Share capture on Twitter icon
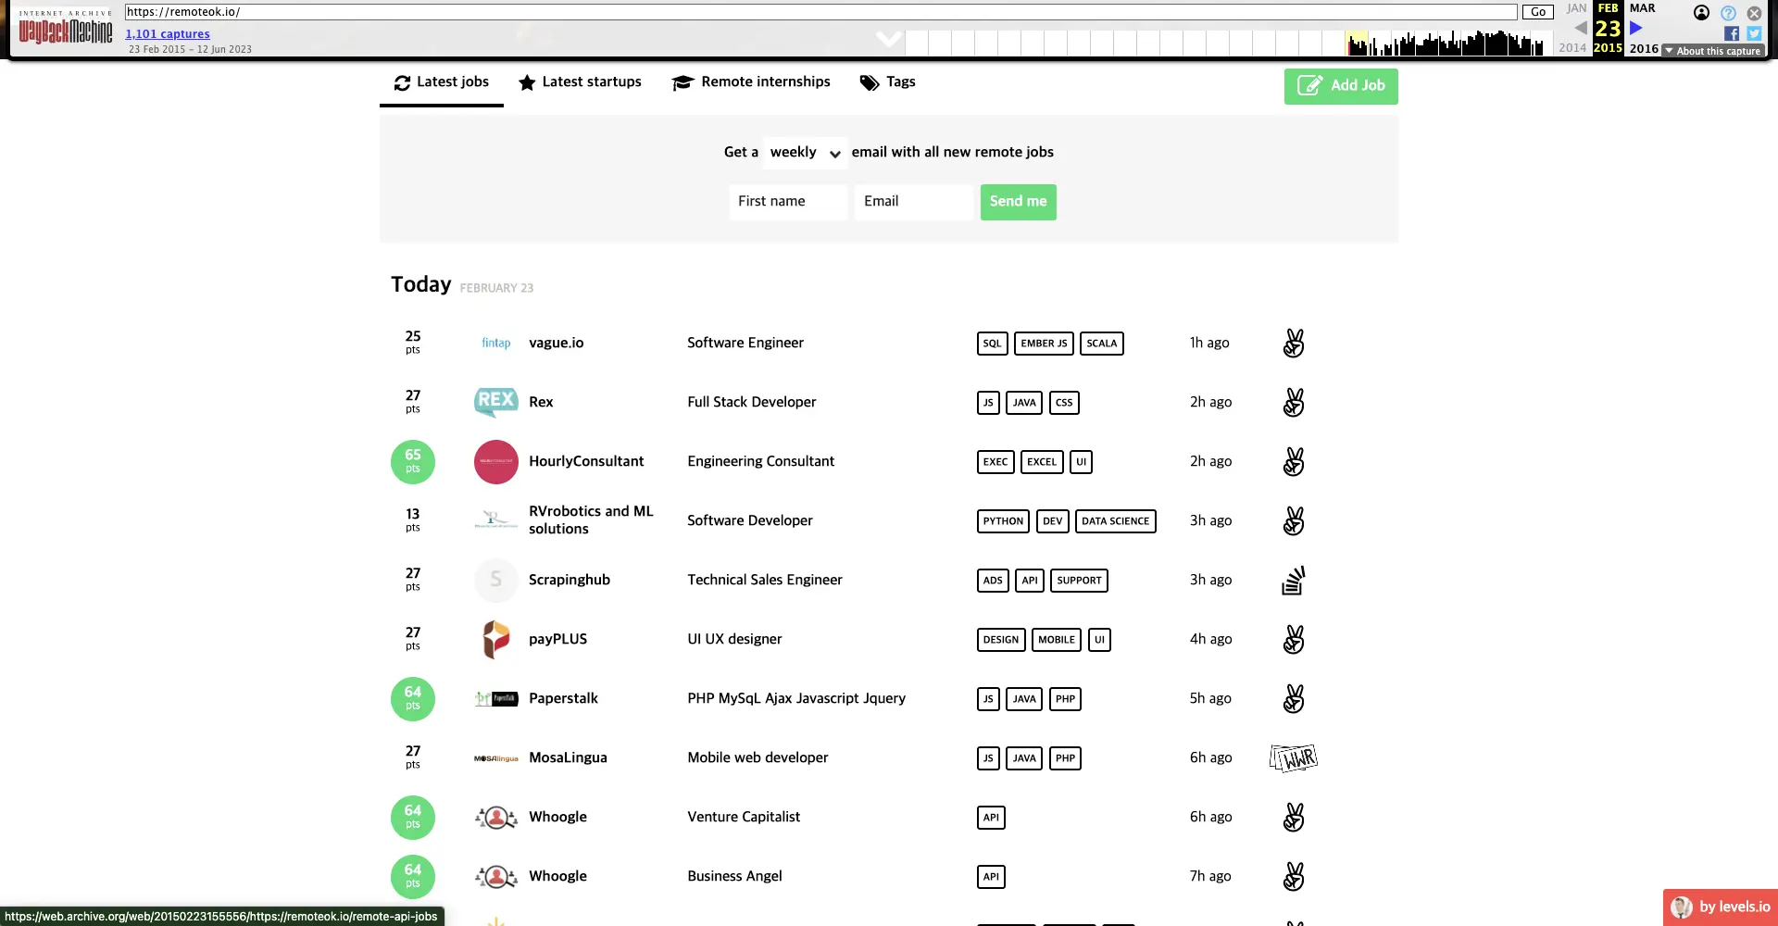Image resolution: width=1778 pixels, height=926 pixels. (1754, 33)
